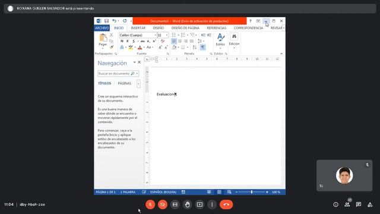Switch to Print Layout view icon
The width and height of the screenshot is (380, 214).
[219, 192]
